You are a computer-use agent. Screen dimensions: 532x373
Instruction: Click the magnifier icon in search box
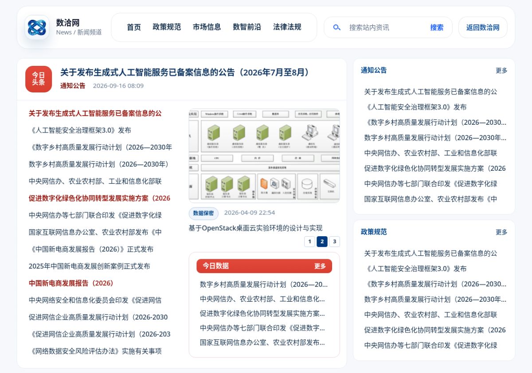(336, 27)
